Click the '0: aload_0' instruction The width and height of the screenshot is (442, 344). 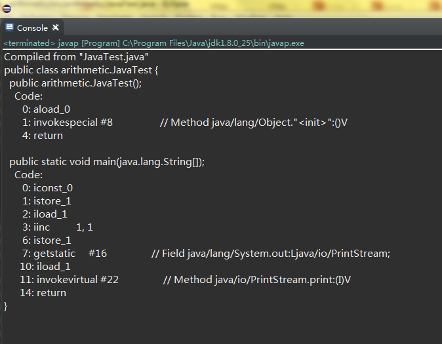(46, 109)
